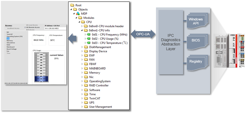Image resolution: width=246 pixels, height=113 pixels.
Task: Click the 2011.04.15 timestamp text
Action: [16, 83]
